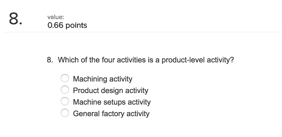Pick the Machine setups activity radio button

click(65, 101)
